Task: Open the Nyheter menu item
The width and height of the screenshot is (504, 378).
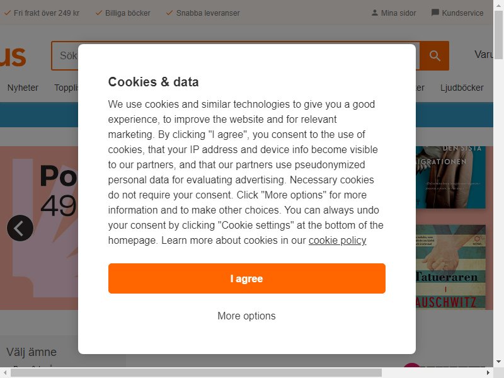Action: tap(23, 88)
